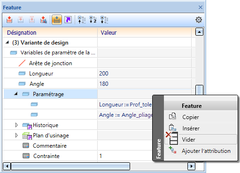240x173 pixels.
Task: Click the red arrow with pencil icon
Action: [43, 20]
